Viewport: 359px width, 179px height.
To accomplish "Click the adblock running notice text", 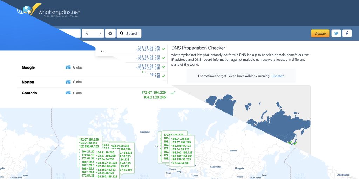I will coord(234,76).
